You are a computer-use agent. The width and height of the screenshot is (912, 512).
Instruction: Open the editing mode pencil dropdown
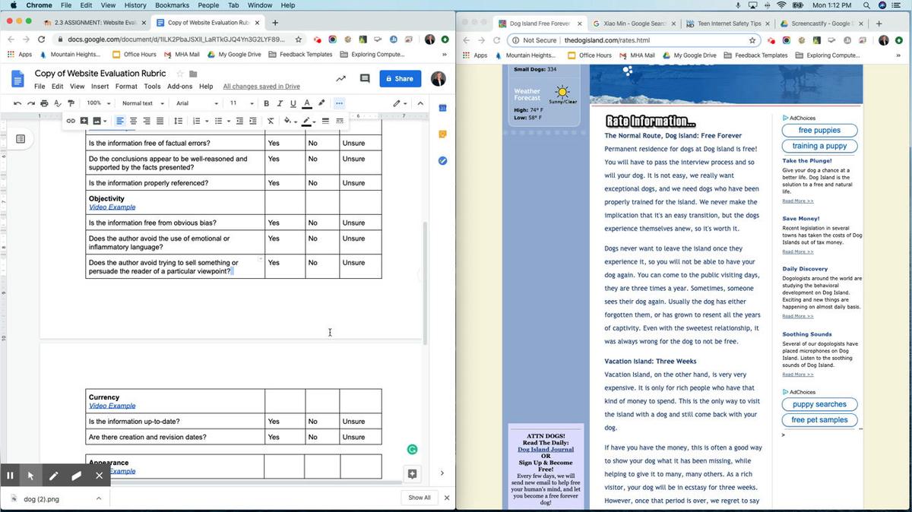pyautogui.click(x=400, y=103)
